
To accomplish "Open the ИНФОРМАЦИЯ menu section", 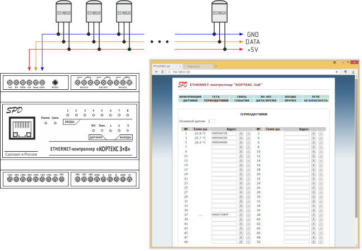I will tap(190, 96).
